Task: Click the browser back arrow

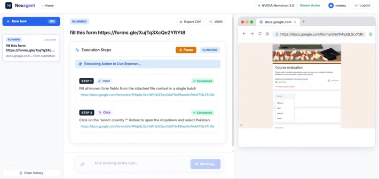Action: point(244,34)
